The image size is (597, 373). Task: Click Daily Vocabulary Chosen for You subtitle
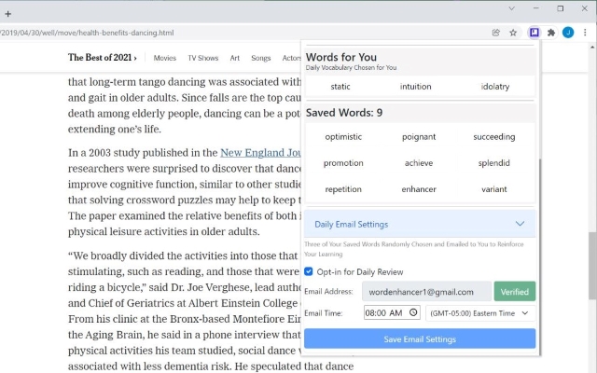351,67
